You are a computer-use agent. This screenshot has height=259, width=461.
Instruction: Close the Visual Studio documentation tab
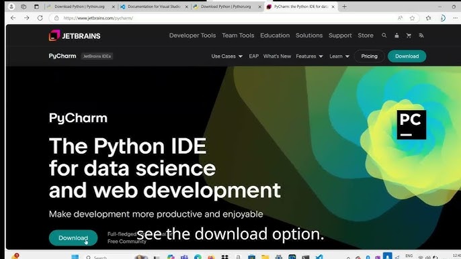click(x=186, y=7)
